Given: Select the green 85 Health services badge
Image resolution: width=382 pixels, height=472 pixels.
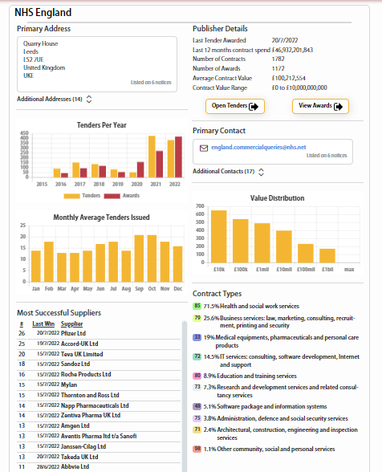Looking at the screenshot, I should pyautogui.click(x=197, y=306).
